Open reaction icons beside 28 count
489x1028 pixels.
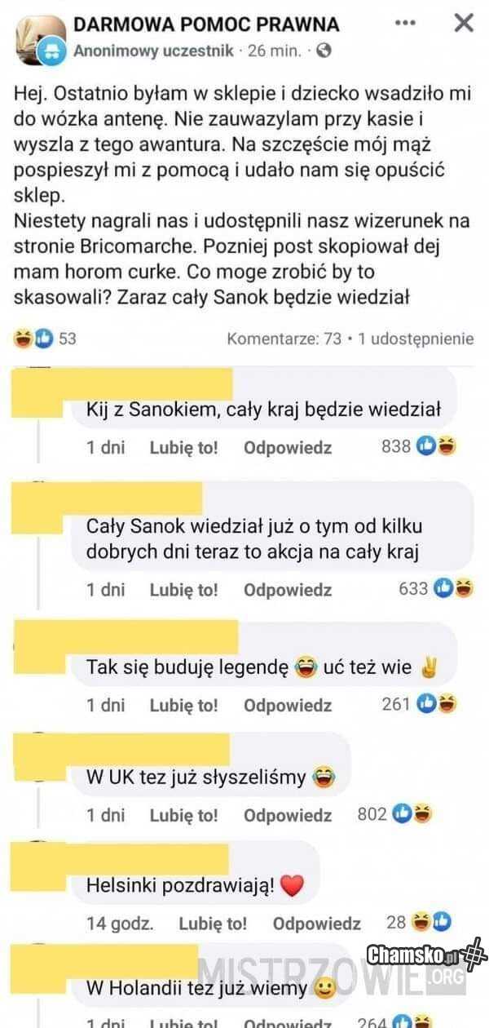[x=430, y=923]
